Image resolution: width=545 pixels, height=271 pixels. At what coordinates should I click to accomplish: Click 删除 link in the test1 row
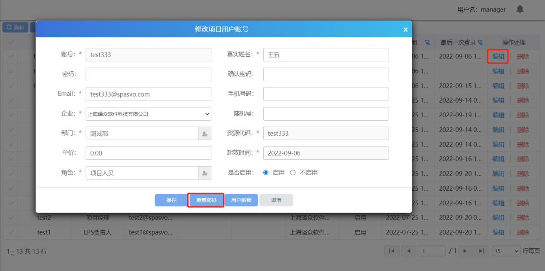523,232
